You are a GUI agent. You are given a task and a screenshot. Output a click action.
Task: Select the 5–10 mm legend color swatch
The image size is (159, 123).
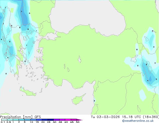click(27, 120)
